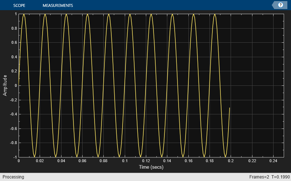291x181 pixels.
Task: Click the -0.4 amplitude tick label
Action: click(13, 114)
